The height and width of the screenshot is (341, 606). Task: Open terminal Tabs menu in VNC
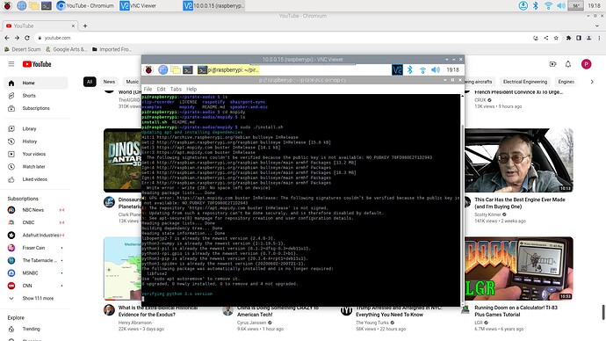(x=176, y=89)
